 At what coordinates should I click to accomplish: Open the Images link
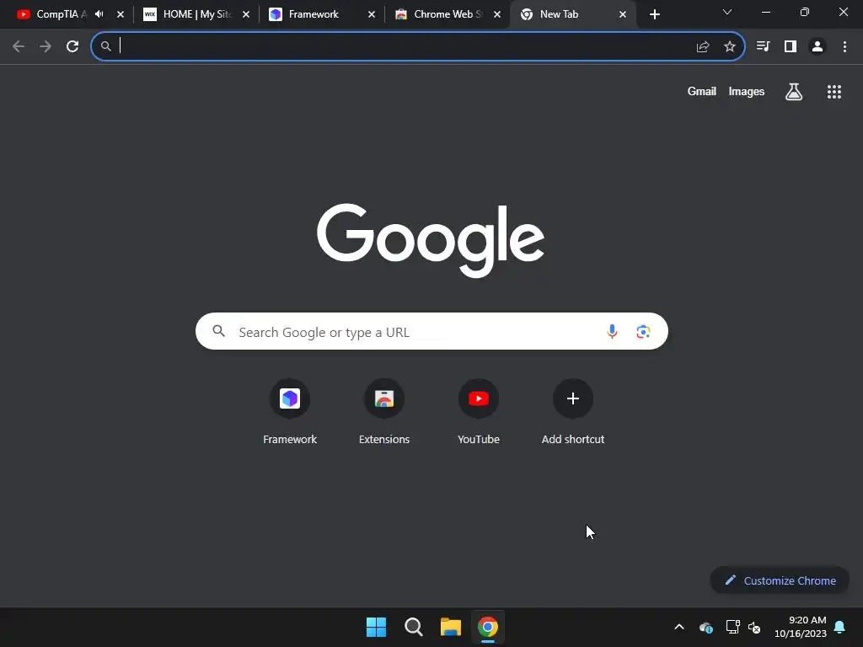tap(747, 91)
